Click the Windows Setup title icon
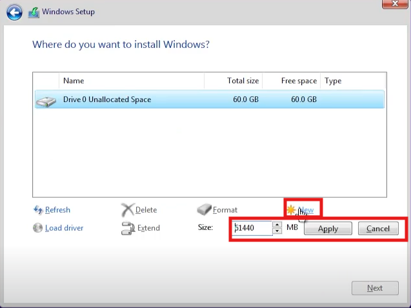411x308 pixels. pyautogui.click(x=34, y=12)
